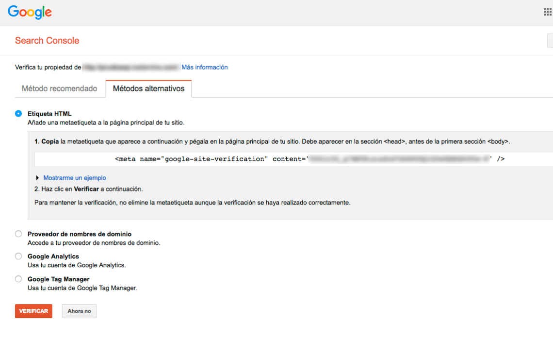Click the Ahora no button
This screenshot has height=342, width=553.
coord(80,311)
